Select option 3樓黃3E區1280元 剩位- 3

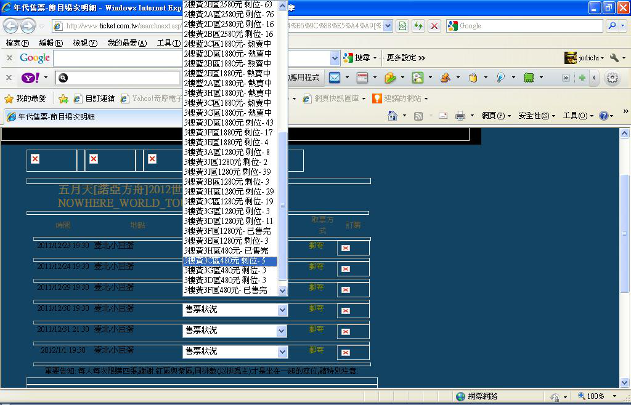[x=230, y=241]
